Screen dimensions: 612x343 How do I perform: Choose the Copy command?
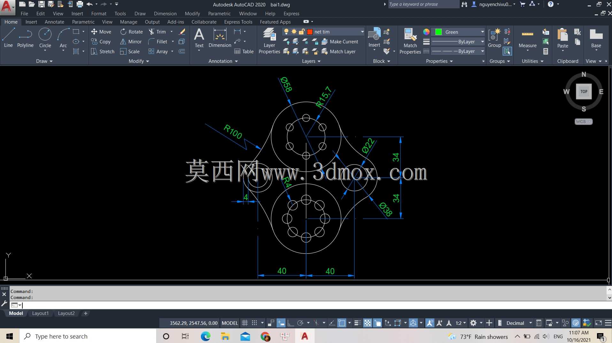101,41
